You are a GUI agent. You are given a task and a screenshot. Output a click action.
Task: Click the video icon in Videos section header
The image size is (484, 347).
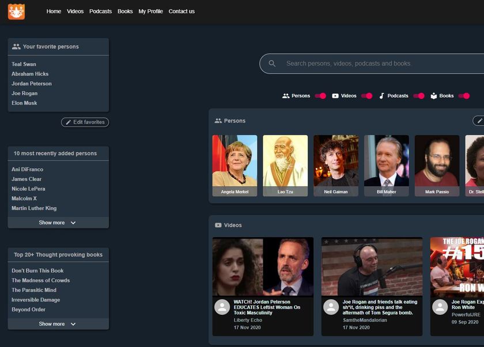(x=218, y=225)
